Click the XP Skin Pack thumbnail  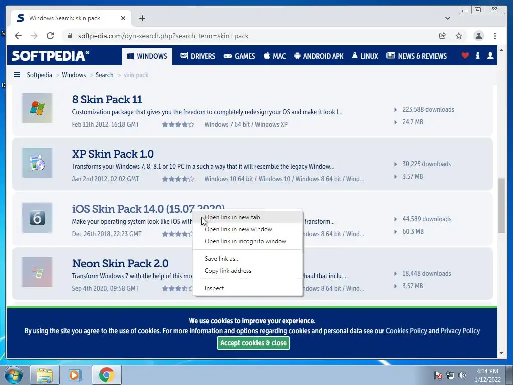pos(37,163)
